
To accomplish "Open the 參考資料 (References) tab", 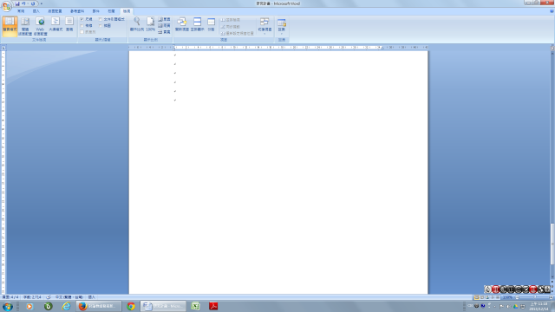I will 77,11.
